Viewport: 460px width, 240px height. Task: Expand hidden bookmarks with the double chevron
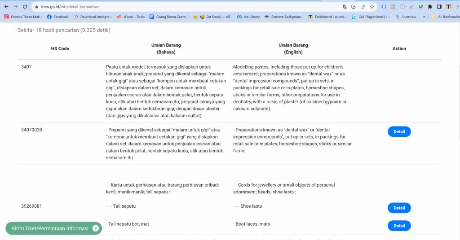(x=424, y=17)
